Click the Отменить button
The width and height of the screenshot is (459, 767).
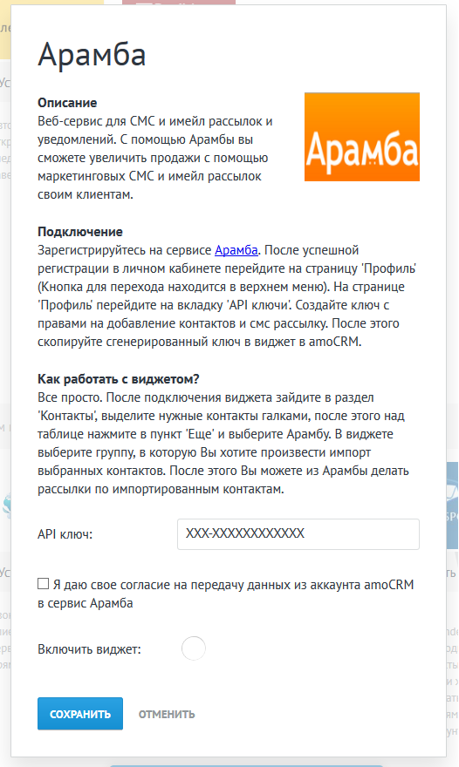tap(167, 714)
